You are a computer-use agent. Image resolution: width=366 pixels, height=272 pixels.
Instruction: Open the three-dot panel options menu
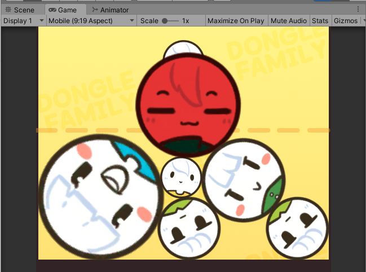click(358, 10)
